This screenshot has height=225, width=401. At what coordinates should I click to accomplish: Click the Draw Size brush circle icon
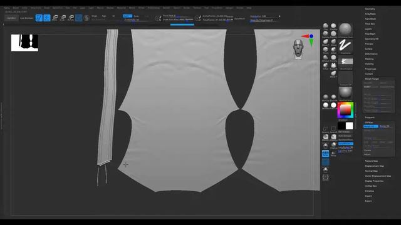coord(158,18)
